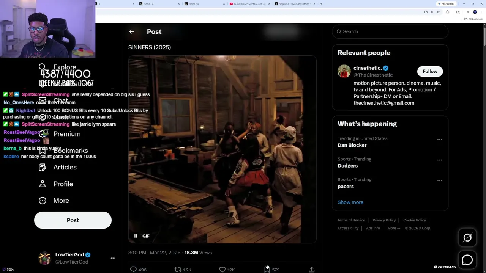
Task: Open Articles in the X sidebar
Action: click(58, 167)
